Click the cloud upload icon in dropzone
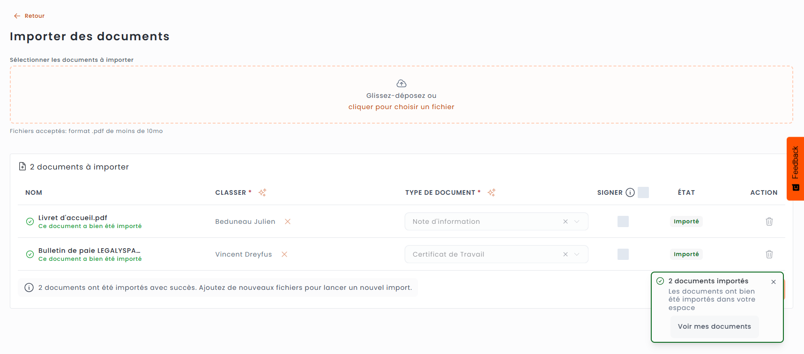The width and height of the screenshot is (804, 354). point(402,83)
